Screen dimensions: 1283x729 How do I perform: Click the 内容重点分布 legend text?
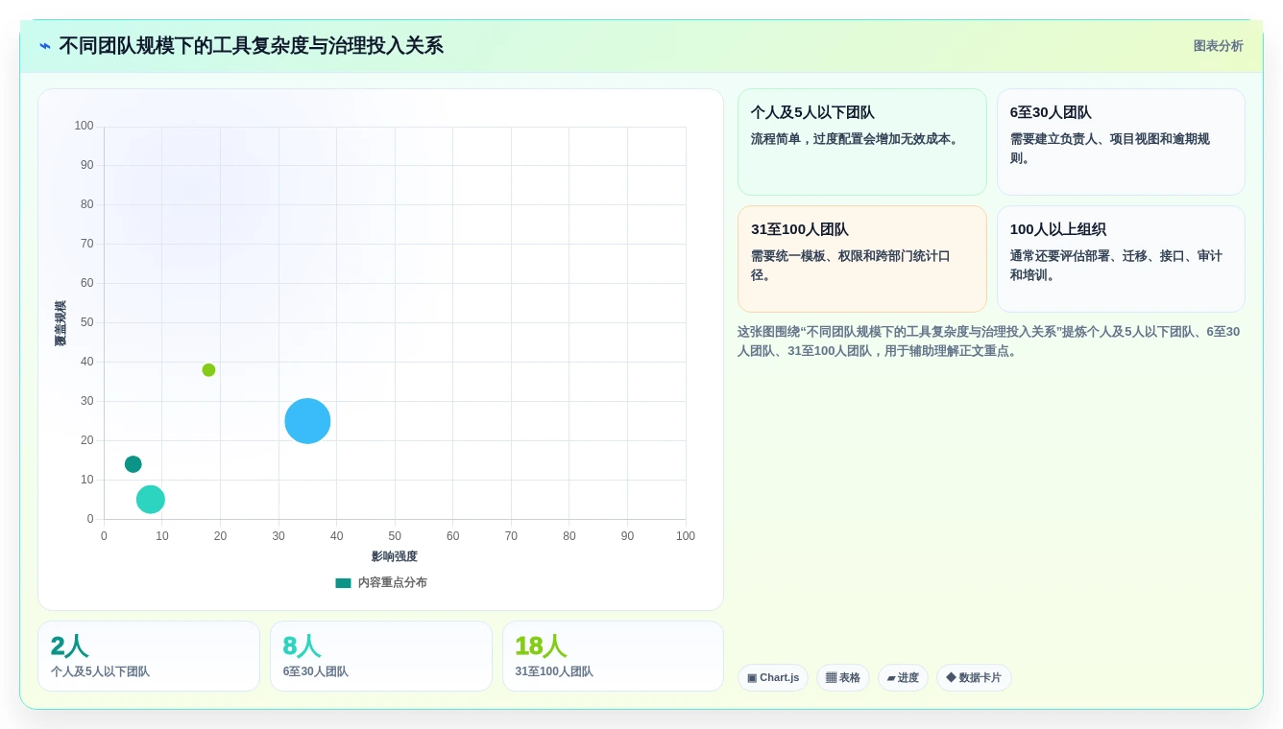point(393,582)
